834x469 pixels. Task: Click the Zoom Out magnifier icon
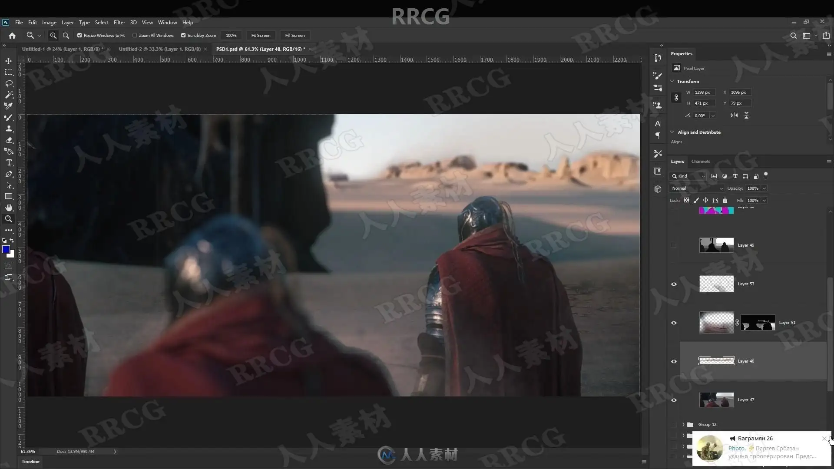tap(66, 36)
